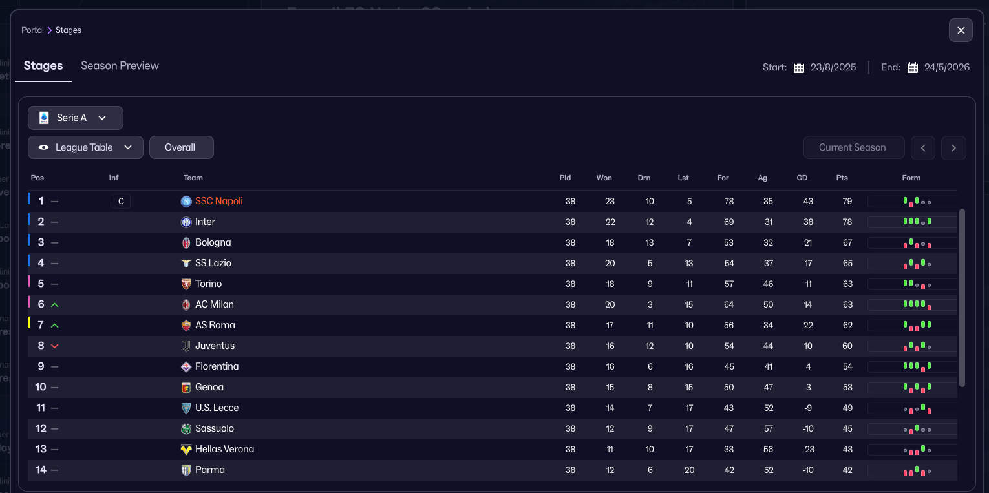The image size is (989, 493).
Task: Expand the League Table view dropdown
Action: tap(85, 147)
